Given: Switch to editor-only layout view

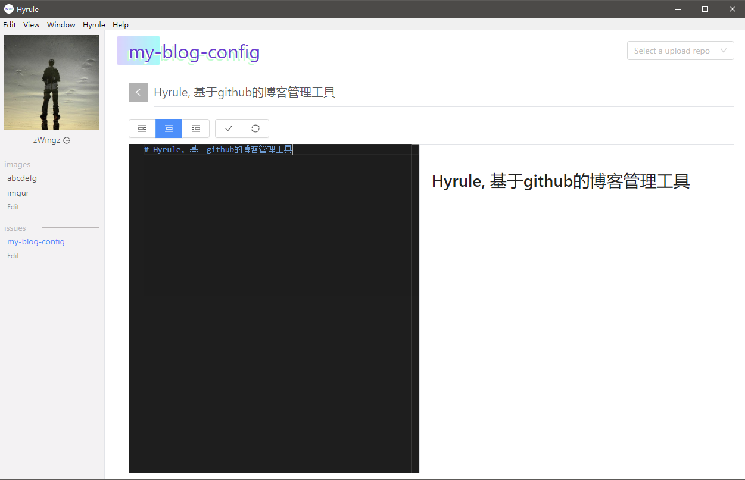Looking at the screenshot, I should (142, 128).
